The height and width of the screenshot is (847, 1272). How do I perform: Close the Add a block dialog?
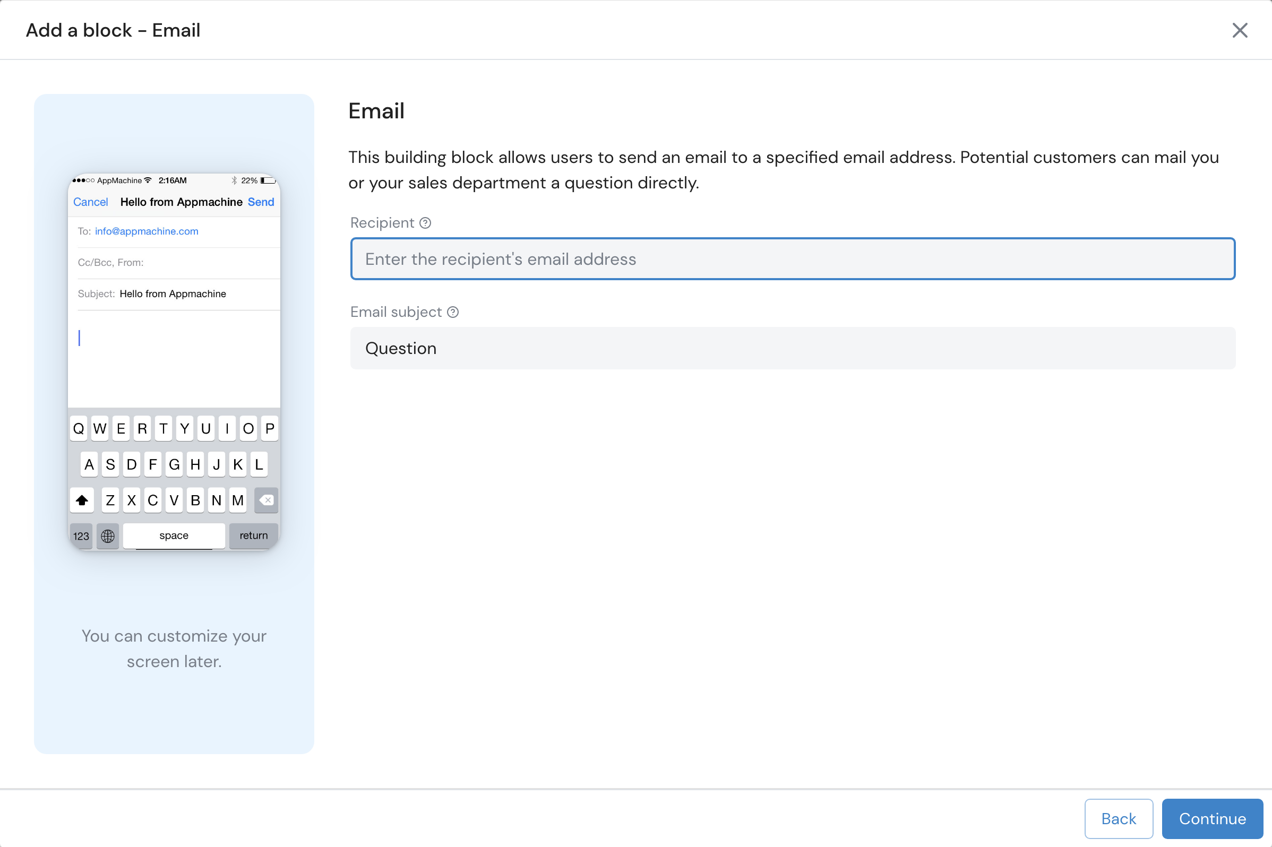click(x=1240, y=30)
